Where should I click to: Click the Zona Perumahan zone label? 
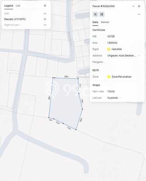click(x=122, y=77)
